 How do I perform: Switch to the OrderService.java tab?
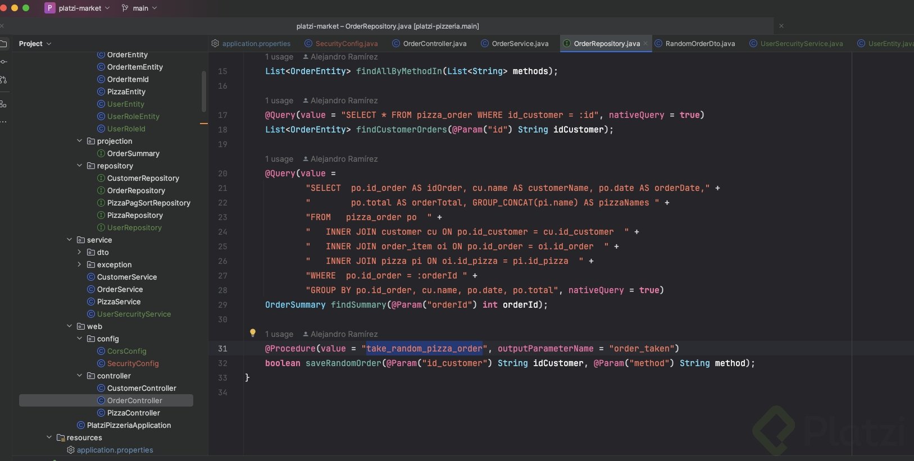coord(520,44)
